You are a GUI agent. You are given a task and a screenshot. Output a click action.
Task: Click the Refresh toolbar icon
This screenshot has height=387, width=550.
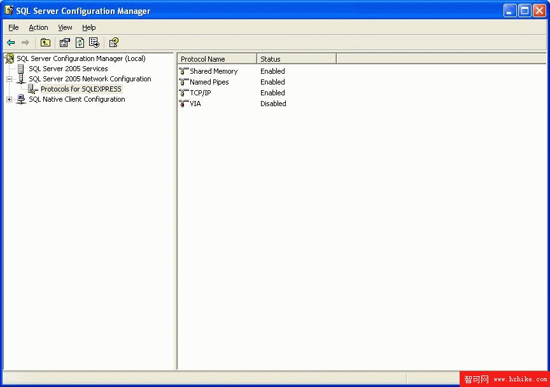[x=80, y=43]
